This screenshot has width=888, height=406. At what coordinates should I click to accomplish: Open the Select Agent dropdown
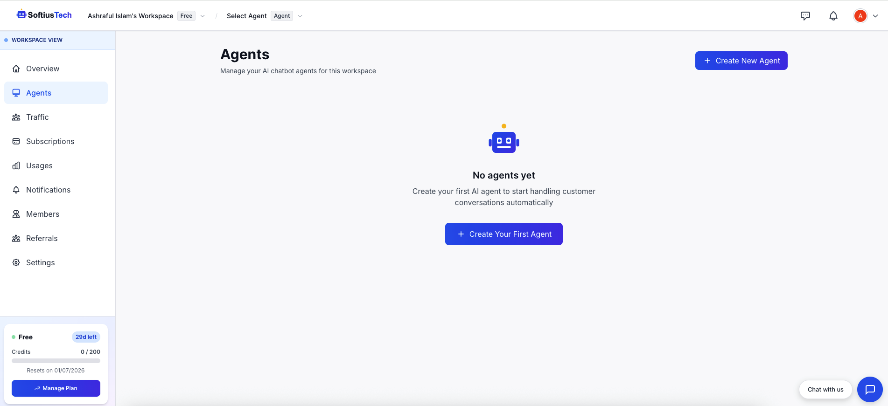click(300, 15)
